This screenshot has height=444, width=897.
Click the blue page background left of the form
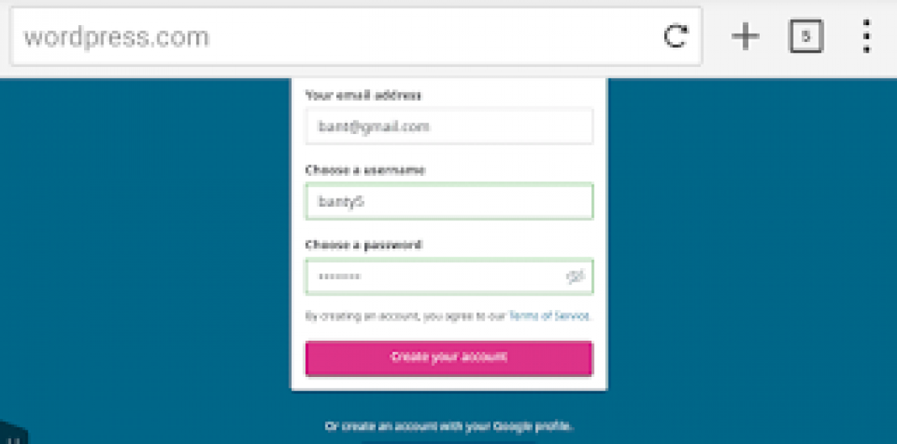[x=145, y=242]
